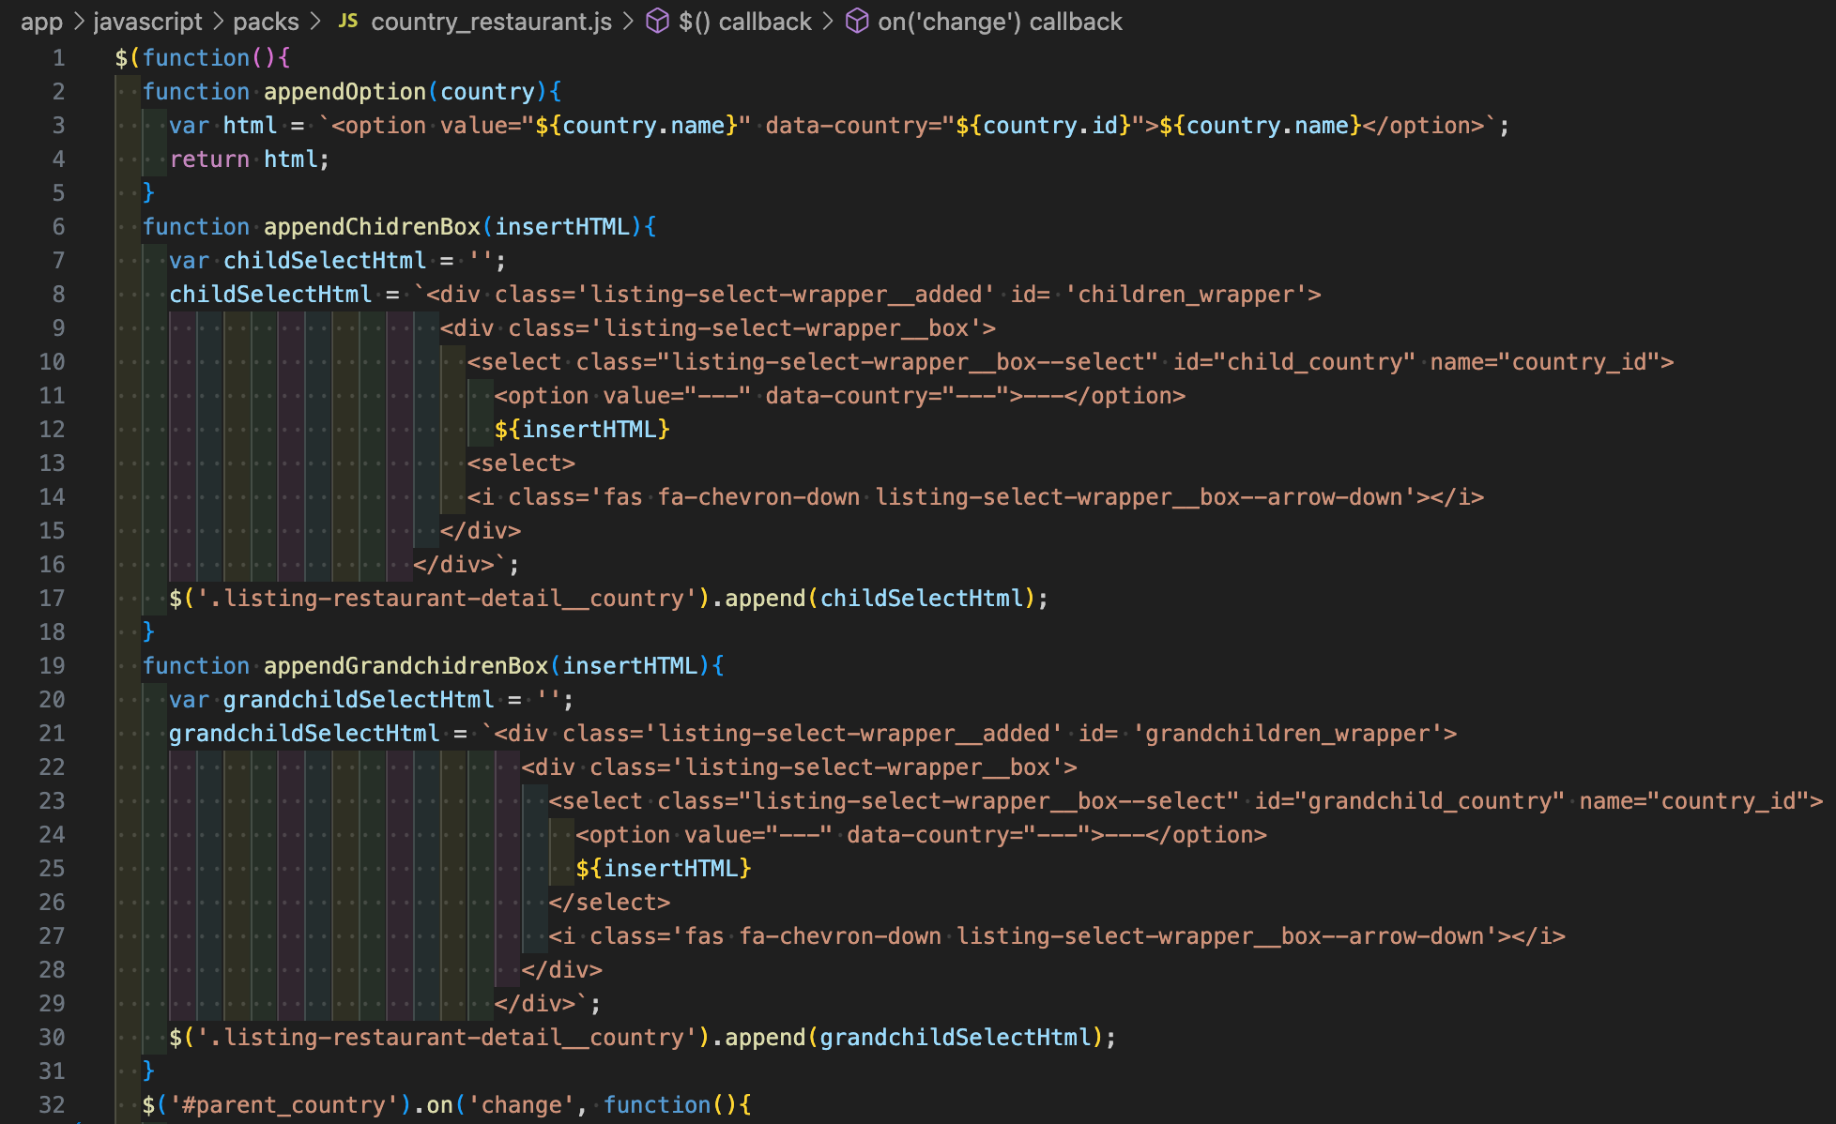
Task: Expand chevron after 'packs' in breadcrumb
Action: click(315, 21)
